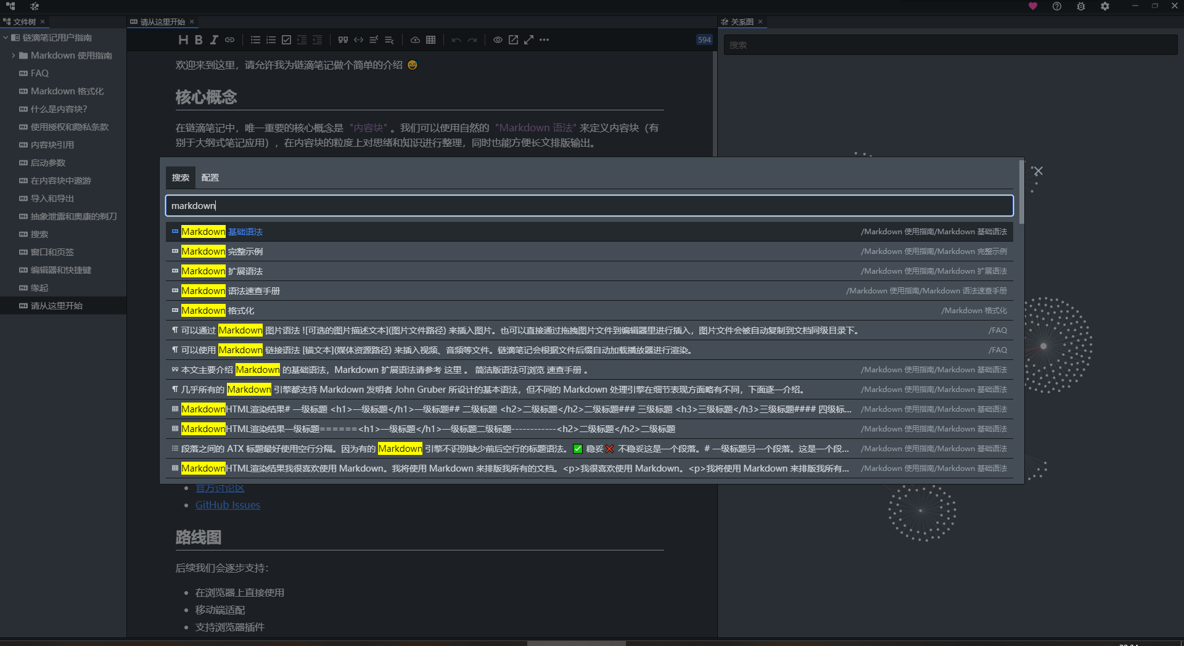The height and width of the screenshot is (646, 1184).
Task: Click the heart sponsor icon in title bar
Action: 1033,6
